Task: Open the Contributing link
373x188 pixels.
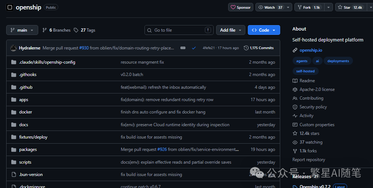Action: pyautogui.click(x=308, y=98)
